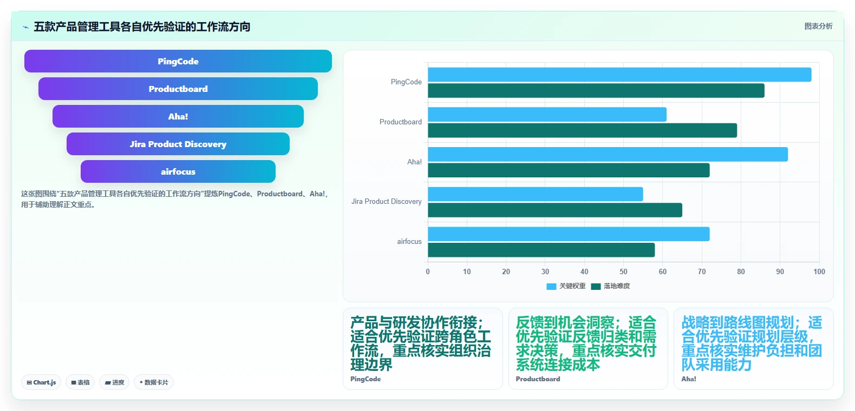Click the 图表分析 label in the header
The image size is (855, 411).
tap(818, 26)
